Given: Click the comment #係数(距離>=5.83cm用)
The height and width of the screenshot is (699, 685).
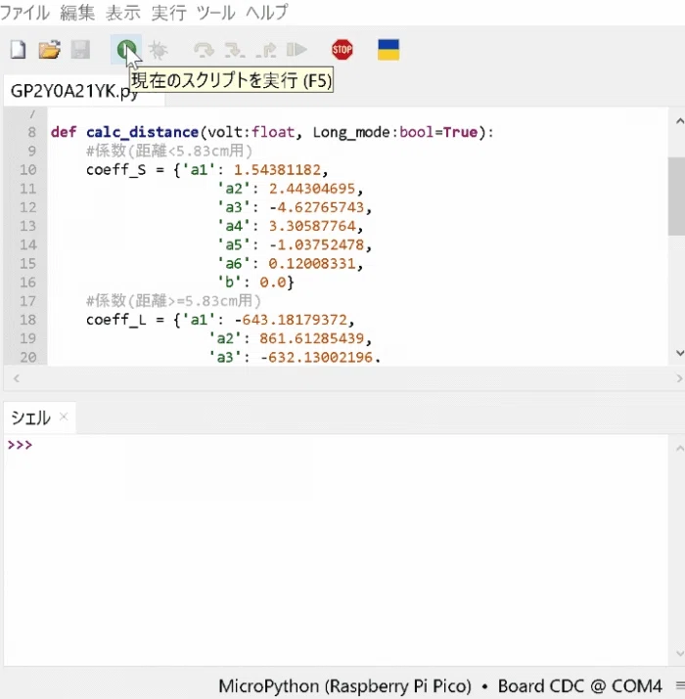Looking at the screenshot, I should point(173,300).
